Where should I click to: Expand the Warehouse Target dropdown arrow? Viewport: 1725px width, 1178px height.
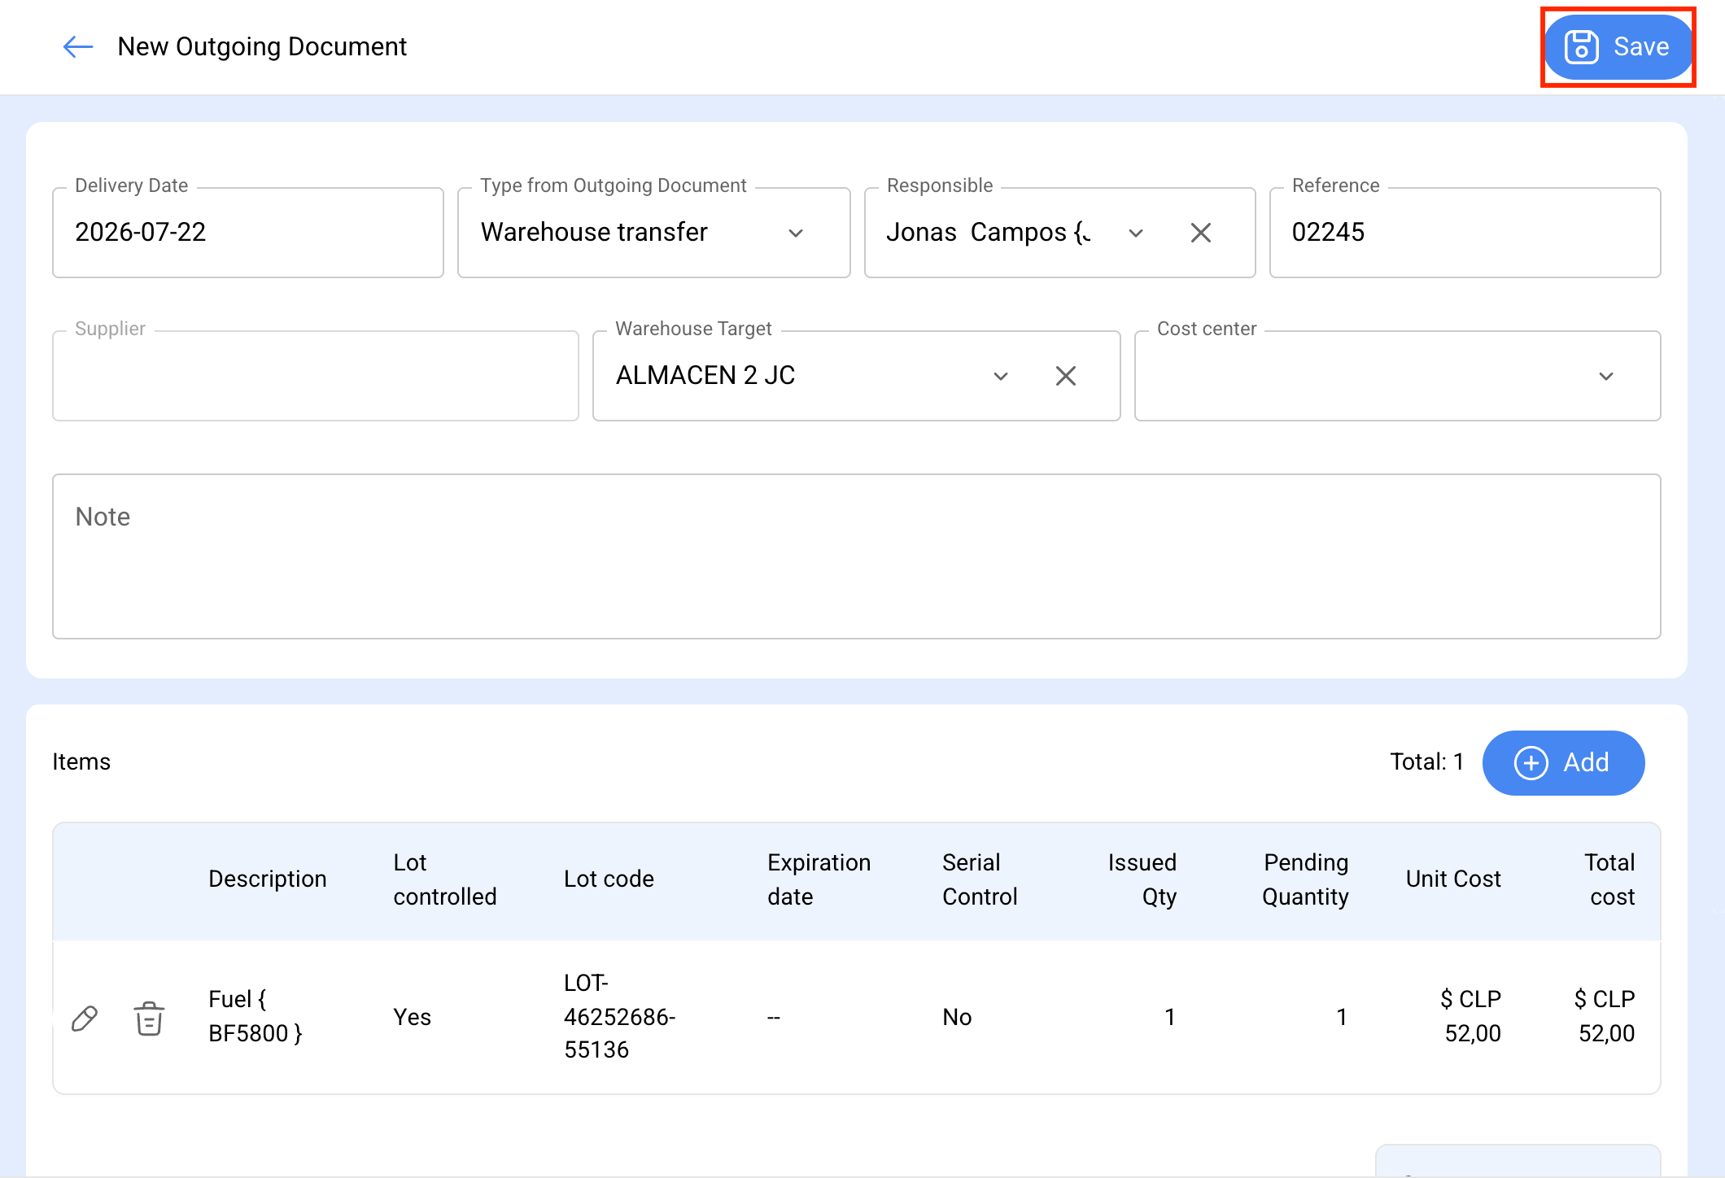[1001, 376]
